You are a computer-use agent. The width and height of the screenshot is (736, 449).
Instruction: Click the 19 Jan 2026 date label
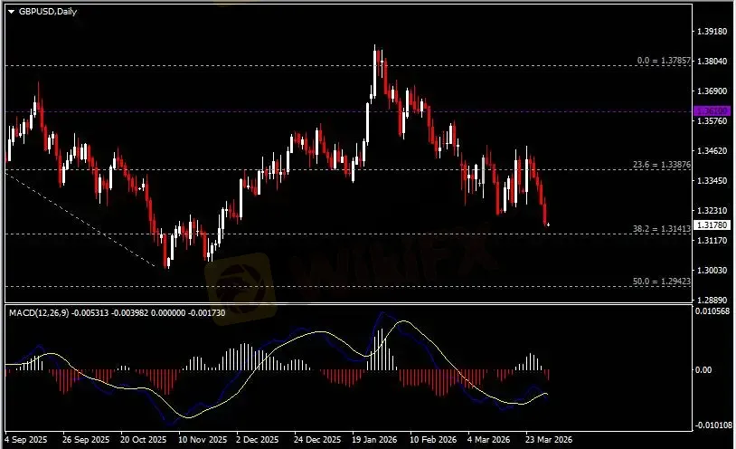coord(374,440)
